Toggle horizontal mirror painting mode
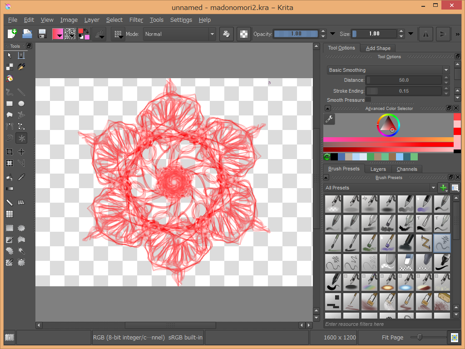 [x=425, y=34]
